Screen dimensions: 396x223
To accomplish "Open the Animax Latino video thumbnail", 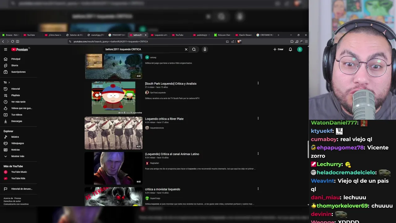I will pos(114,168).
